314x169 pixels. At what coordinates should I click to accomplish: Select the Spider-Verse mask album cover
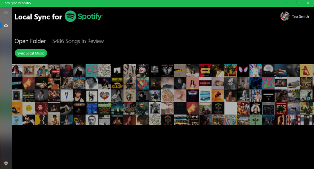tap(243, 70)
